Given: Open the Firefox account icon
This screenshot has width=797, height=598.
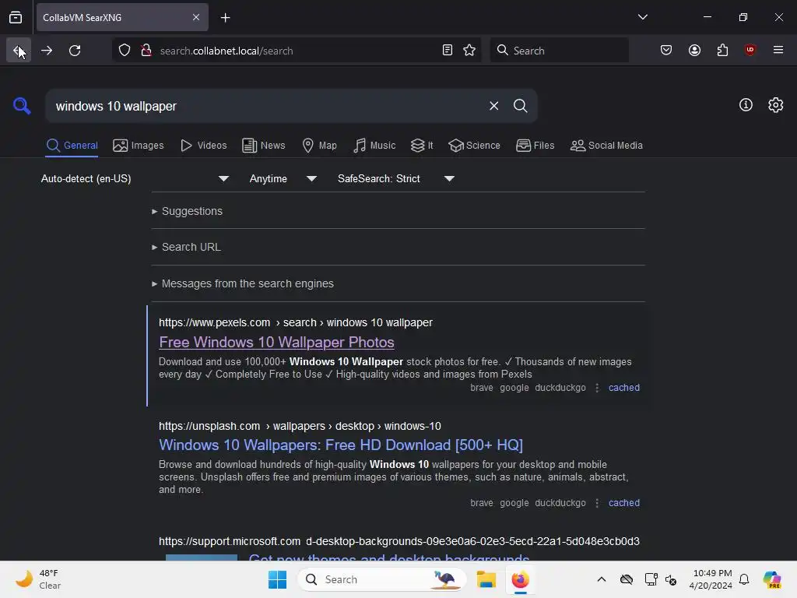Looking at the screenshot, I should click(x=694, y=51).
